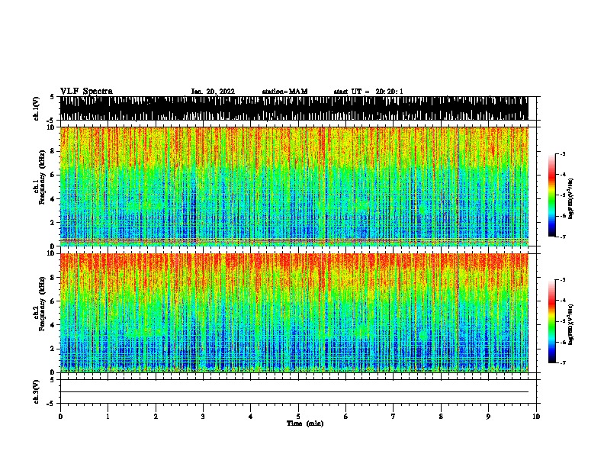
Task: Click the "2" kHz tick of ch.1 frequency axis
Action: [x=53, y=223]
